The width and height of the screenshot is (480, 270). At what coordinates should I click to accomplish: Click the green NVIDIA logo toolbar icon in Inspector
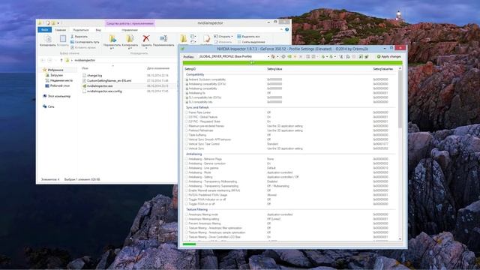(x=289, y=57)
